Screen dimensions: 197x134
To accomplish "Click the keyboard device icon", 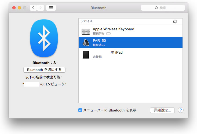I will [x=86, y=32].
